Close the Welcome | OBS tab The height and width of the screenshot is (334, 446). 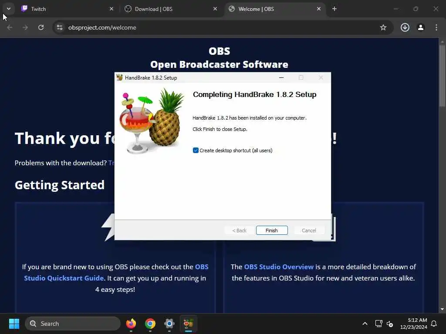[319, 9]
